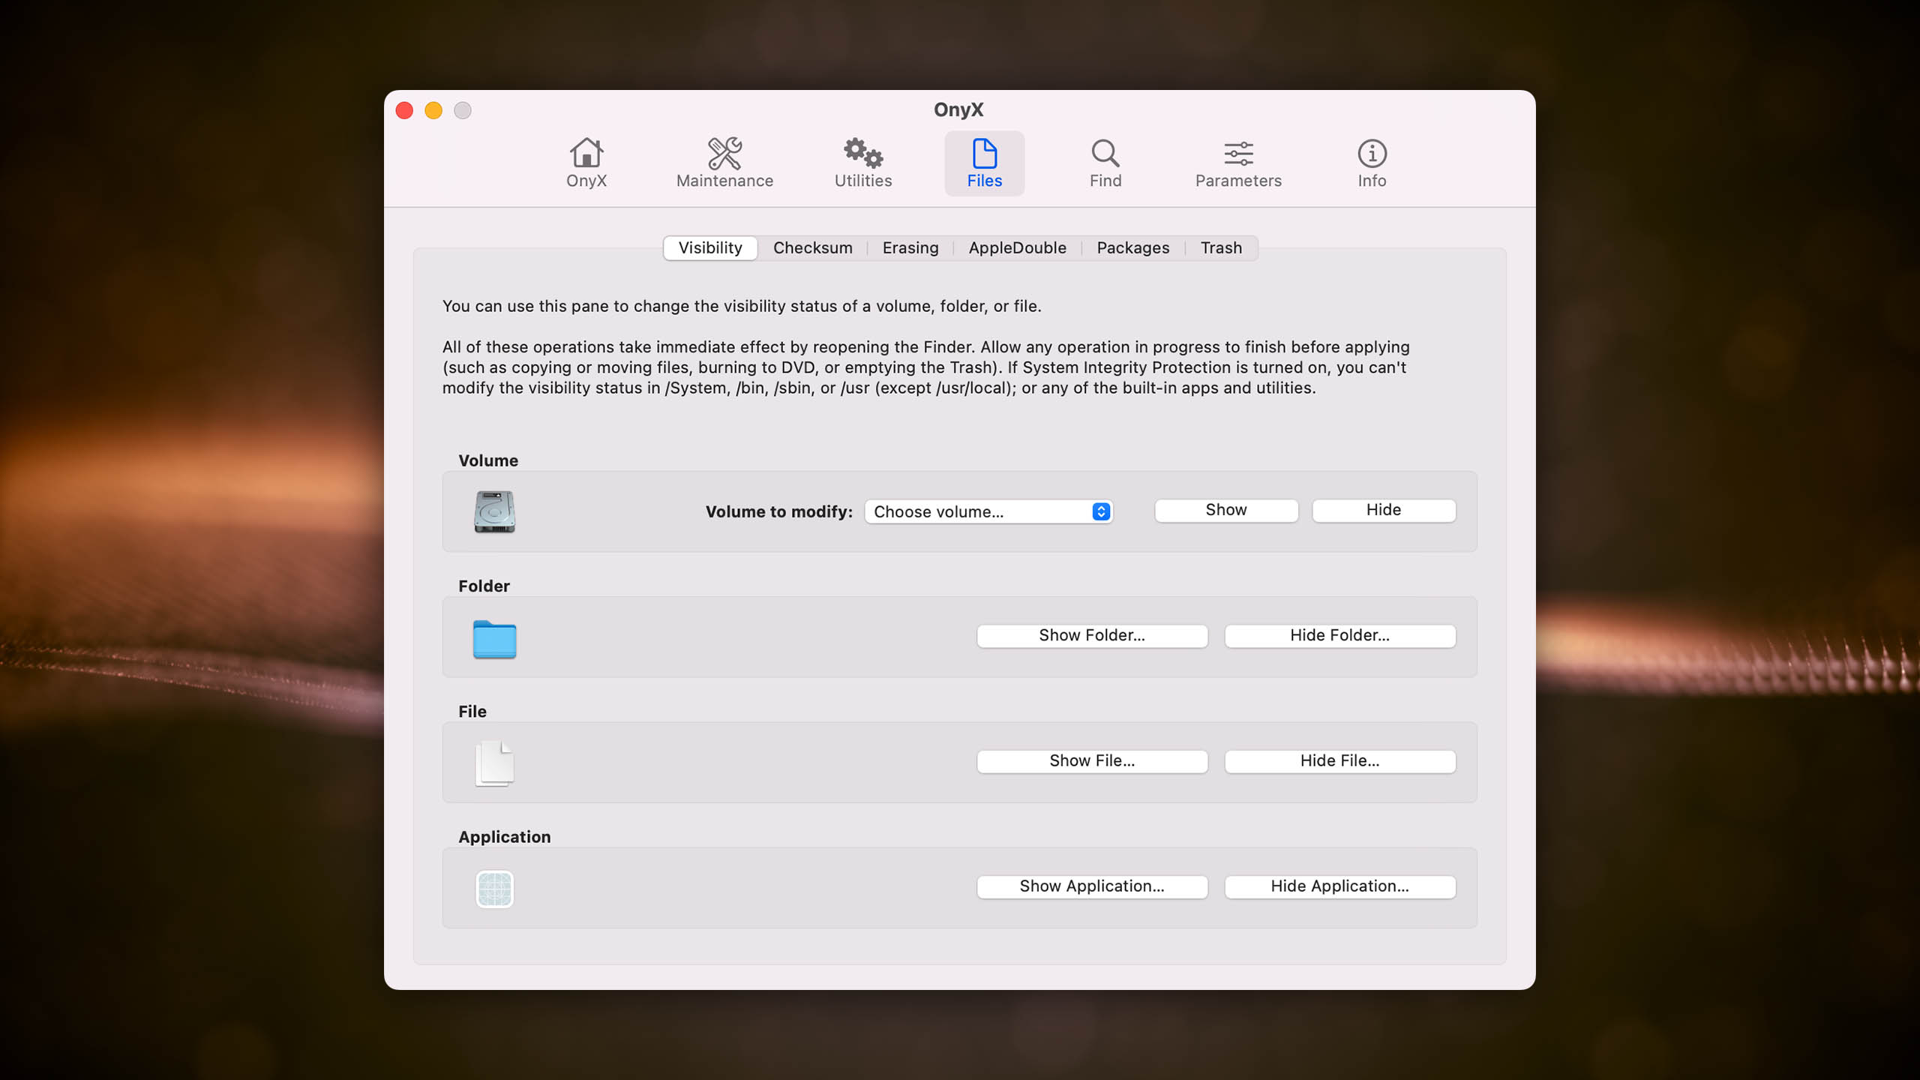Click the Hide volume button
The image size is (1920, 1080).
(1384, 510)
